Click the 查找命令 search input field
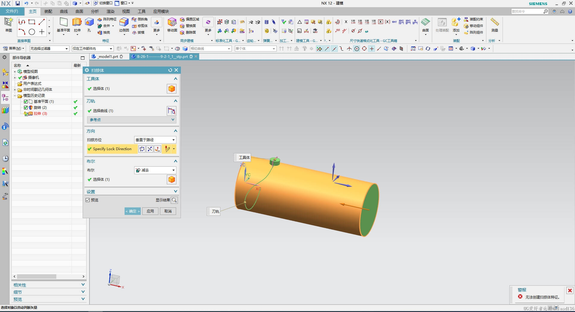Image resolution: width=575 pixels, height=312 pixels. (x=527, y=11)
